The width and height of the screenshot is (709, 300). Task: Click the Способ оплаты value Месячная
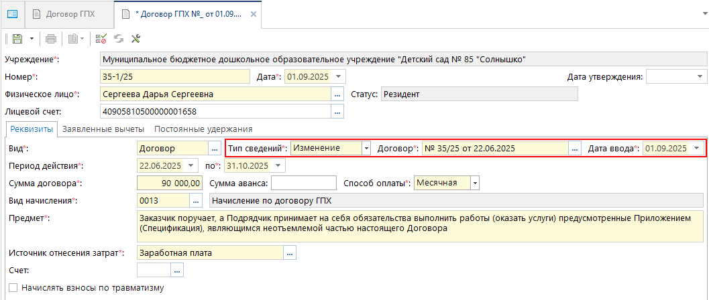tap(442, 183)
